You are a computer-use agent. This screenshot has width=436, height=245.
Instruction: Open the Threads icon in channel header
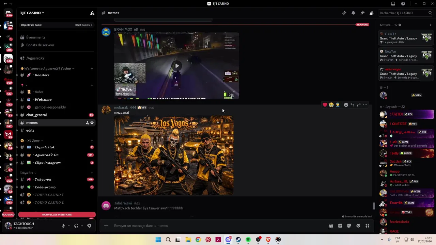(x=344, y=13)
